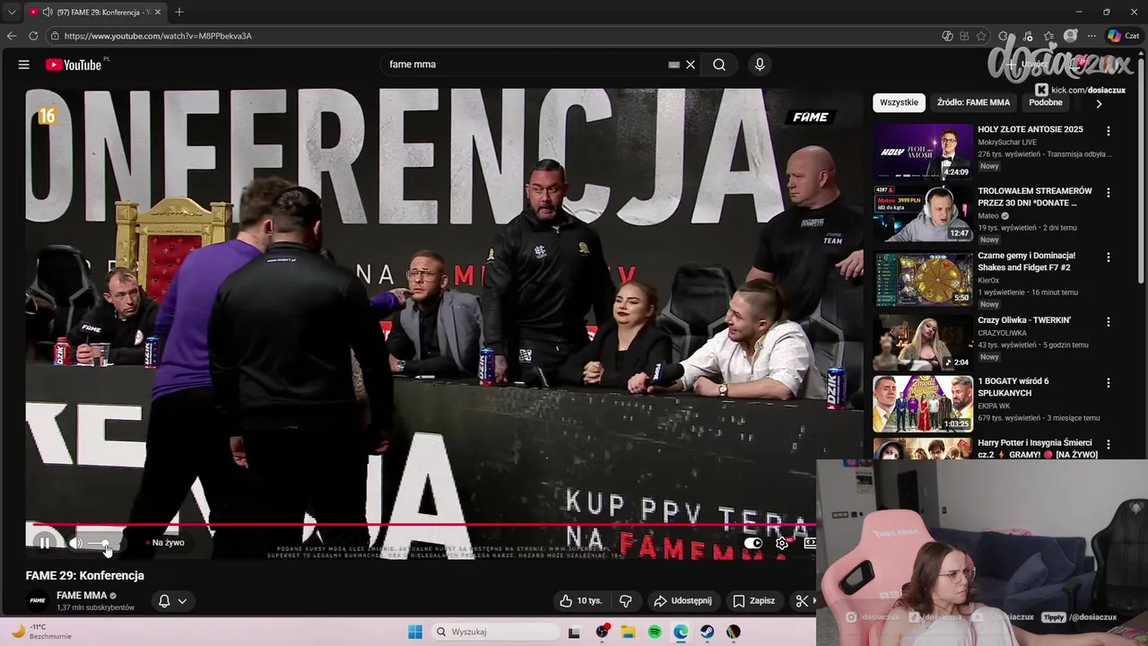Screen dimensions: 1148x646
Task: Open Windows Start menu
Action: [x=415, y=632]
